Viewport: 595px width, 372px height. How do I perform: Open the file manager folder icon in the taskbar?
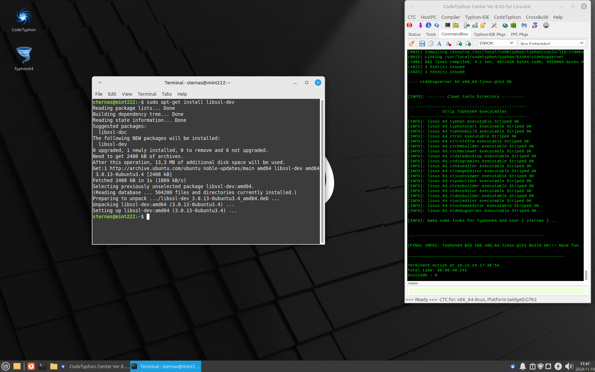[x=54, y=366]
